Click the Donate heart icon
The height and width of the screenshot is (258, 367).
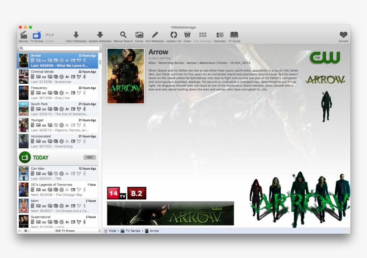pos(343,35)
